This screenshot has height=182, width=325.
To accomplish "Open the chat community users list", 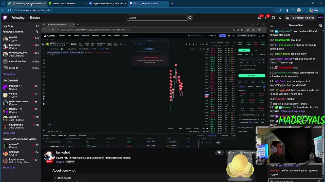I will click(320, 25).
